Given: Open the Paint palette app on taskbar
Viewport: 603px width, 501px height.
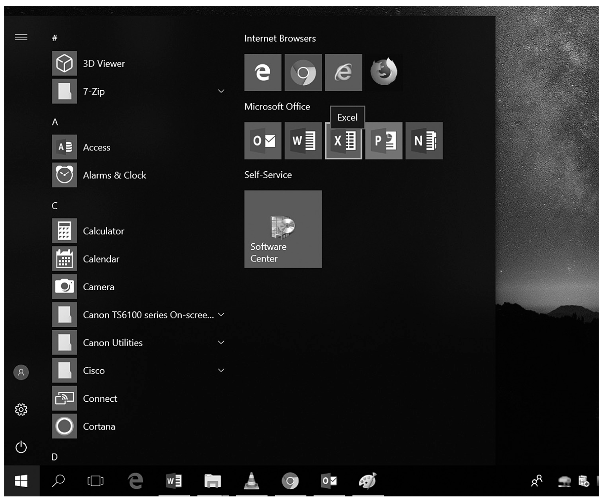Looking at the screenshot, I should pos(368,481).
